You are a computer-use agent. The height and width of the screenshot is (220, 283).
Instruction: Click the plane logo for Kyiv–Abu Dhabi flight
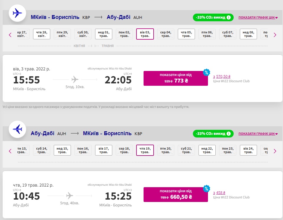point(17,13)
